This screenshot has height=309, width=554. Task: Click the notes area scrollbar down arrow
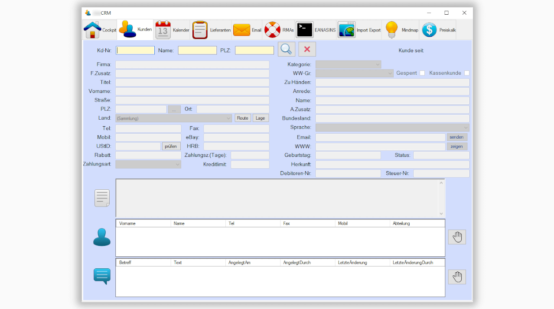pyautogui.click(x=441, y=213)
